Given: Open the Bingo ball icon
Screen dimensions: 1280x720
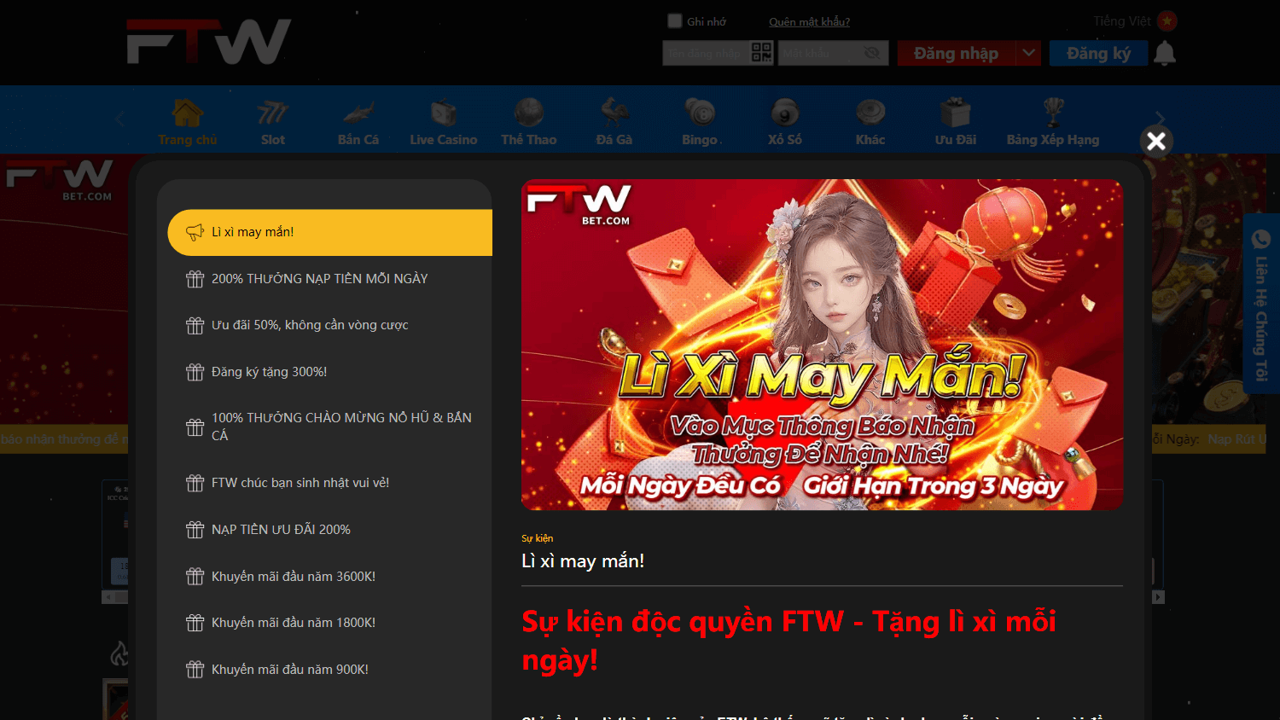Looking at the screenshot, I should pos(700,113).
